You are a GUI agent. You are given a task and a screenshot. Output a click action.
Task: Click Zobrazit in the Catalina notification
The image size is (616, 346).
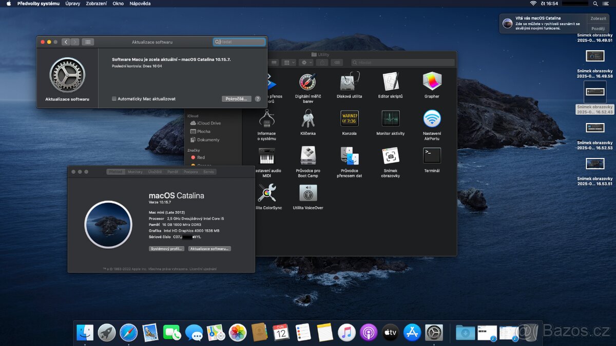599,18
